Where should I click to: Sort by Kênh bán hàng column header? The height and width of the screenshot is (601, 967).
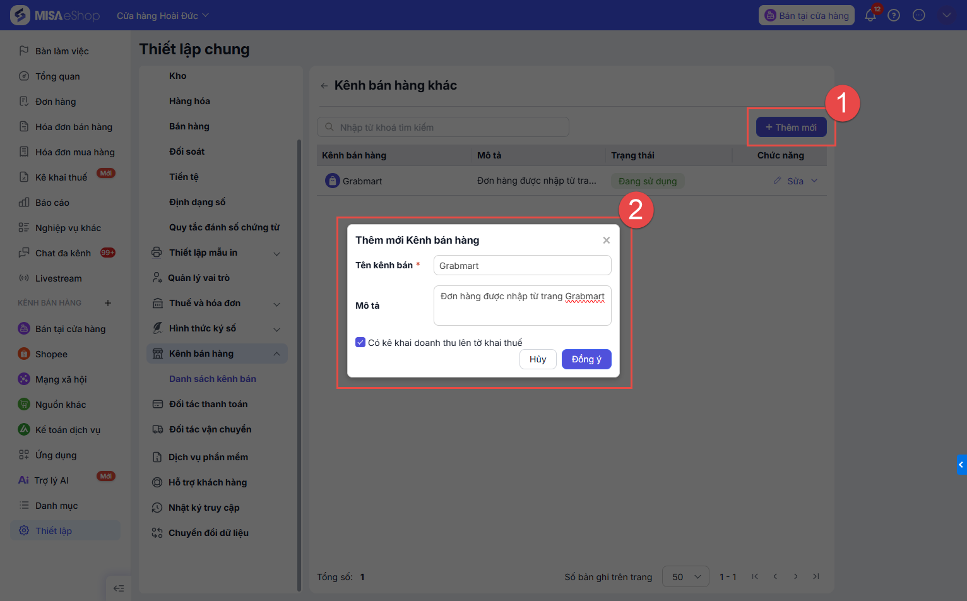point(354,155)
